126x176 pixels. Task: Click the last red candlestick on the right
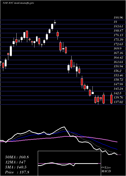click(111, 99)
